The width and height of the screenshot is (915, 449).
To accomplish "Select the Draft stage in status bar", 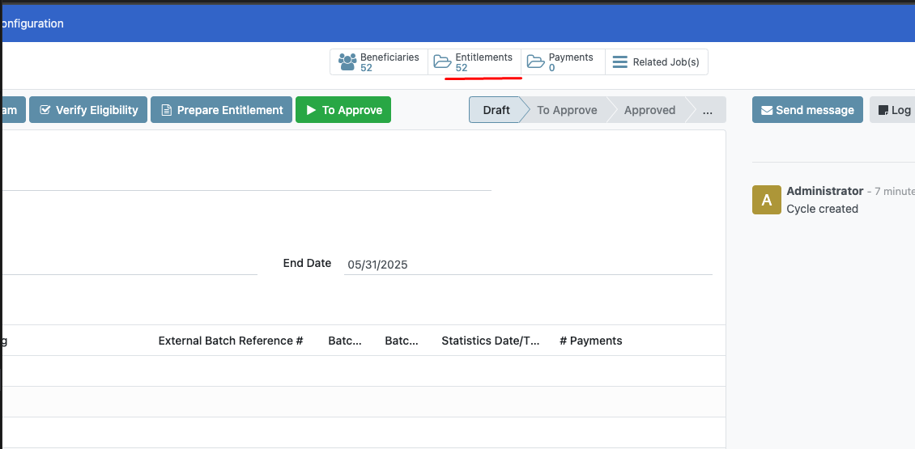I will coord(496,110).
